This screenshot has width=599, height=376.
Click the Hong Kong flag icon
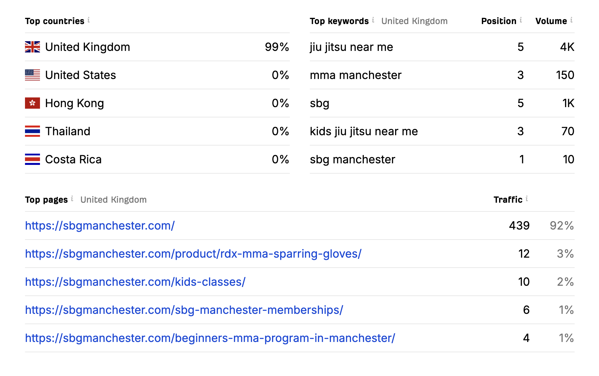32,103
